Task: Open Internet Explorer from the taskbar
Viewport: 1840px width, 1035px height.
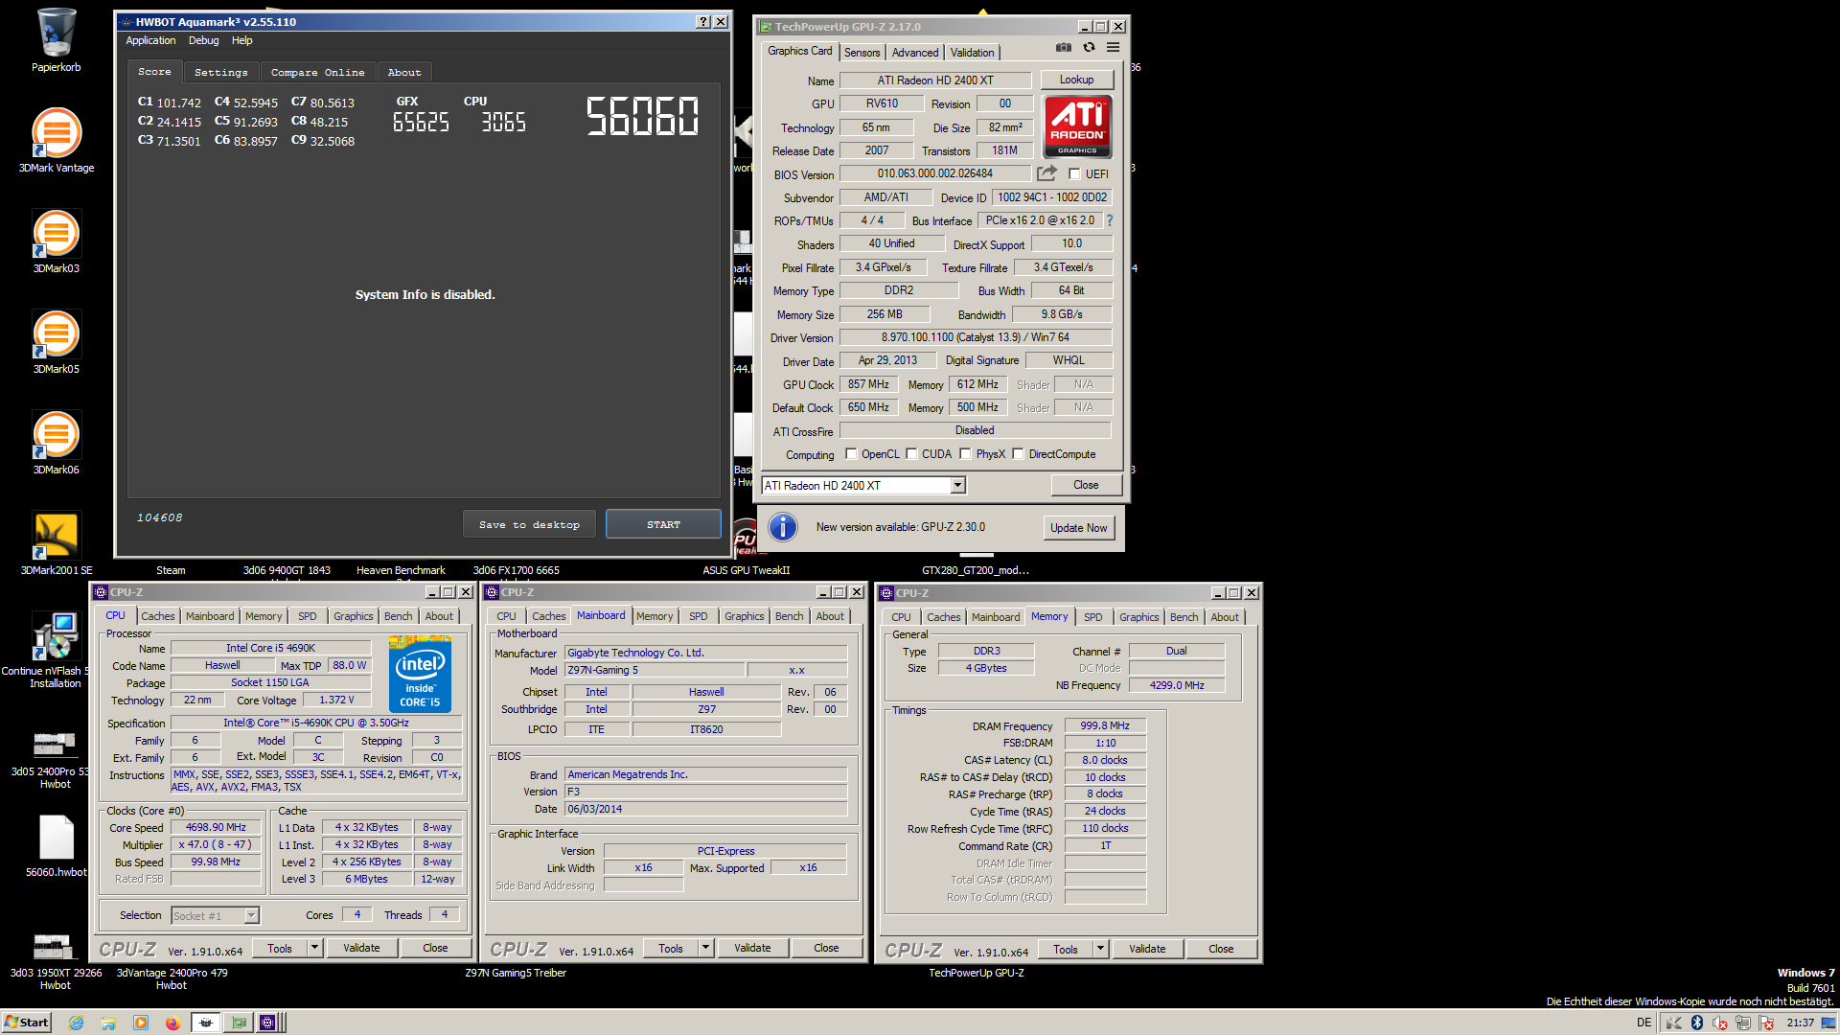Action: click(x=76, y=1023)
